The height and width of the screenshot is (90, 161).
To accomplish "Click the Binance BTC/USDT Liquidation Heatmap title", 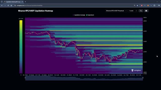I will (35, 11).
